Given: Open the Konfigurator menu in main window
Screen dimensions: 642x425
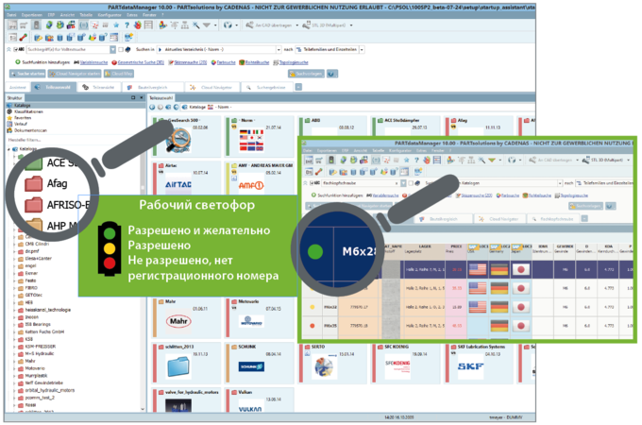Looking at the screenshot, I should click(x=110, y=15).
